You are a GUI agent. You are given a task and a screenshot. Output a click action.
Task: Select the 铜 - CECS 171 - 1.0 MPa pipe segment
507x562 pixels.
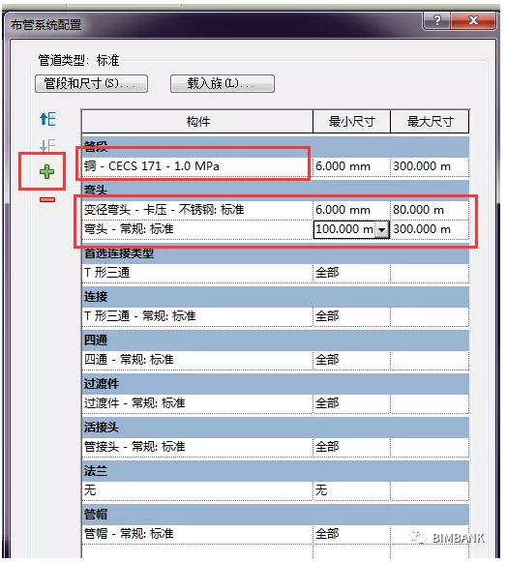click(197, 166)
